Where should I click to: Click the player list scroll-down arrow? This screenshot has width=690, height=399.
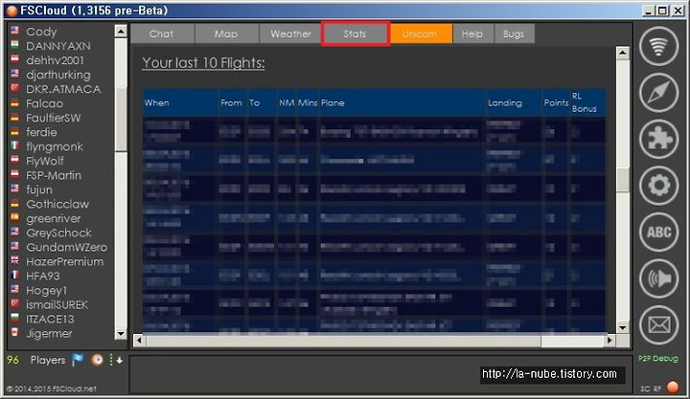(121, 334)
